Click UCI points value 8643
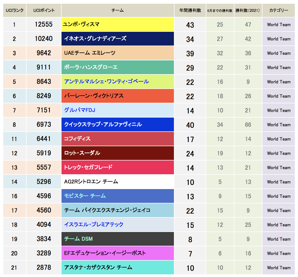 pyautogui.click(x=44, y=82)
